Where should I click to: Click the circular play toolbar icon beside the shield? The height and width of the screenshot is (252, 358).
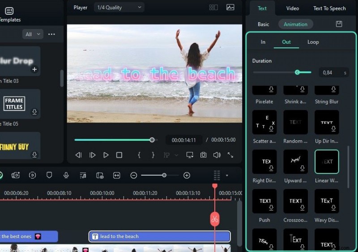(32, 175)
